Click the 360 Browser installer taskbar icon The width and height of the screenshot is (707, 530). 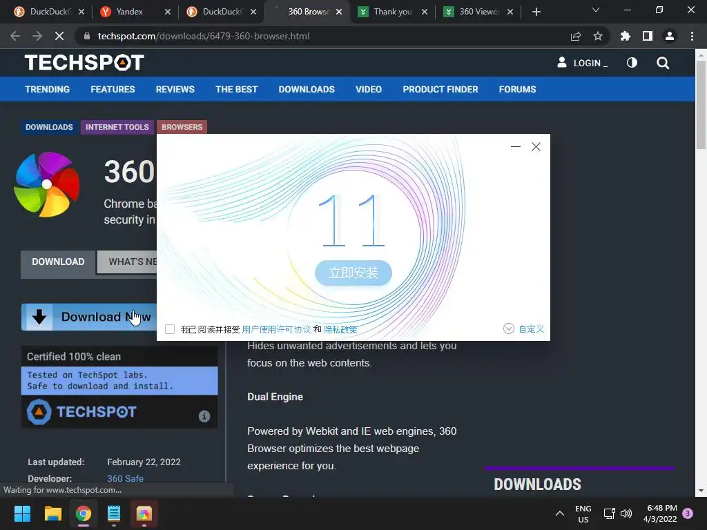[144, 513]
